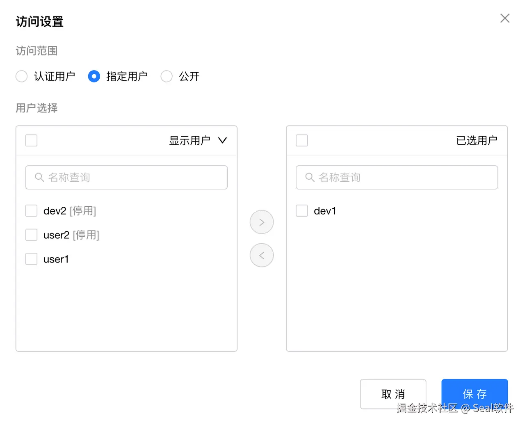Expand the 显示用户 dropdown arrow

pos(222,140)
